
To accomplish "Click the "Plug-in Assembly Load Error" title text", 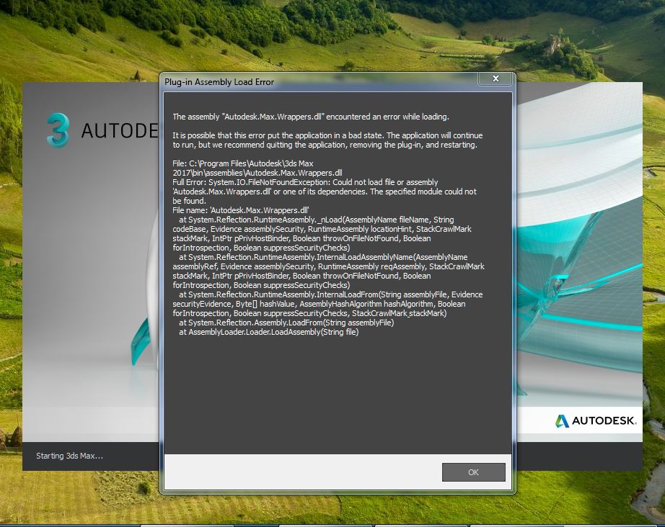I will tap(219, 82).
